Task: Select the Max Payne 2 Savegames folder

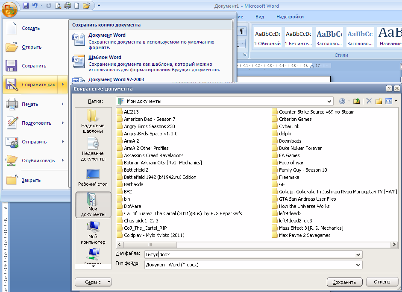Action: point(301,235)
